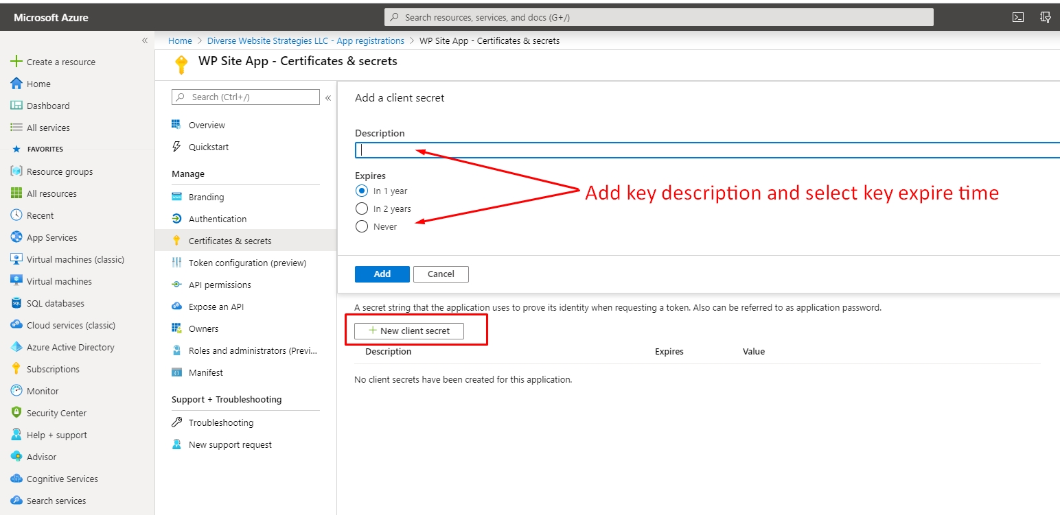1060x515 pixels.
Task: Click the Description column header
Action: (x=388, y=351)
